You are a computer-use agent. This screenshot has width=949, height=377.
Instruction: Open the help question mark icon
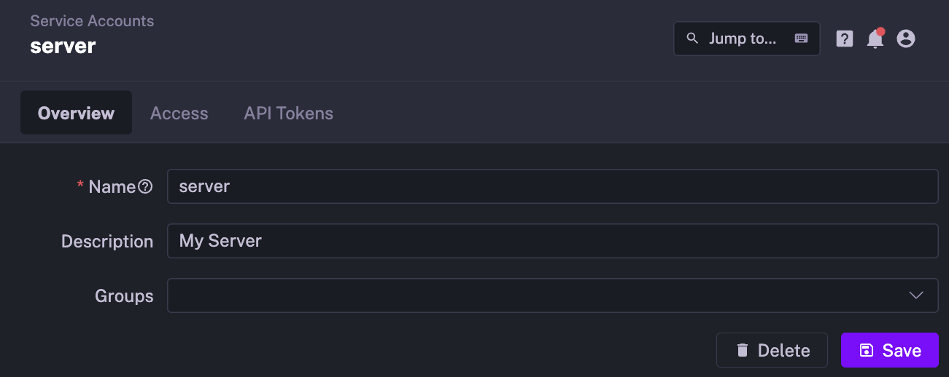click(x=845, y=39)
